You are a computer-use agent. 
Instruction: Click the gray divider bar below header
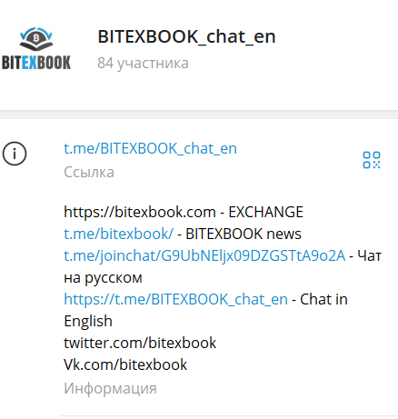point(199,115)
